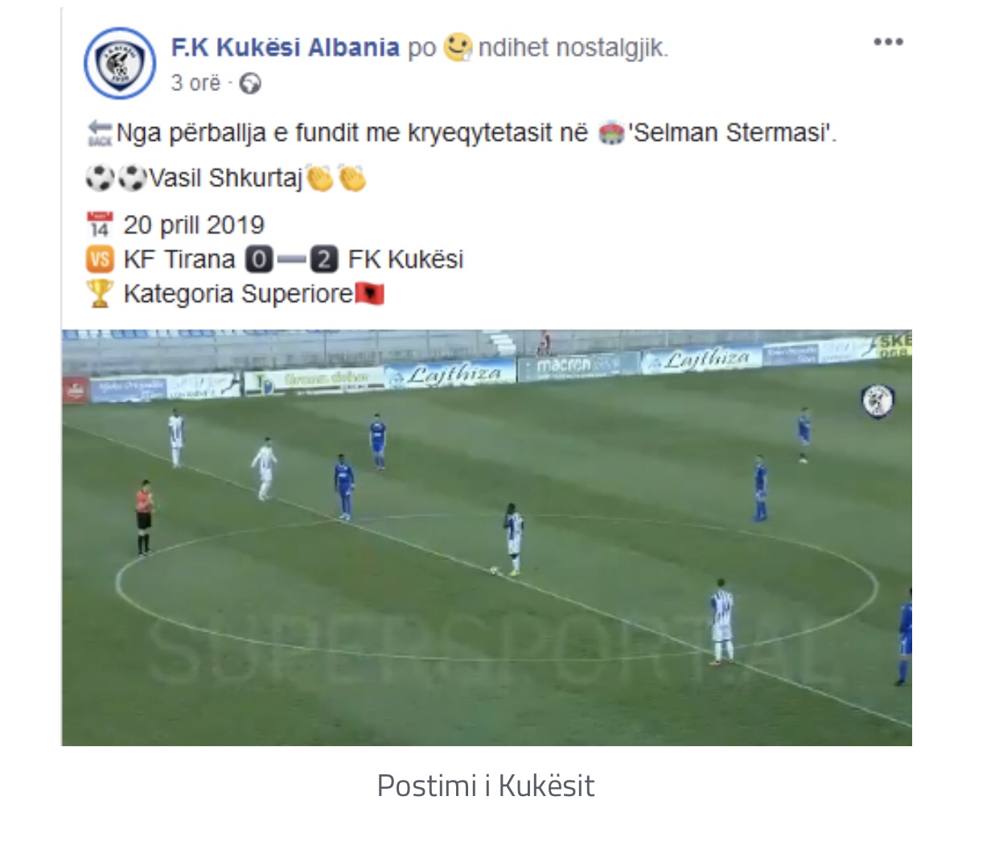Click the 'Postimi i Kukësit' caption
Viewport: 999px width, 850px height.
[x=486, y=786]
